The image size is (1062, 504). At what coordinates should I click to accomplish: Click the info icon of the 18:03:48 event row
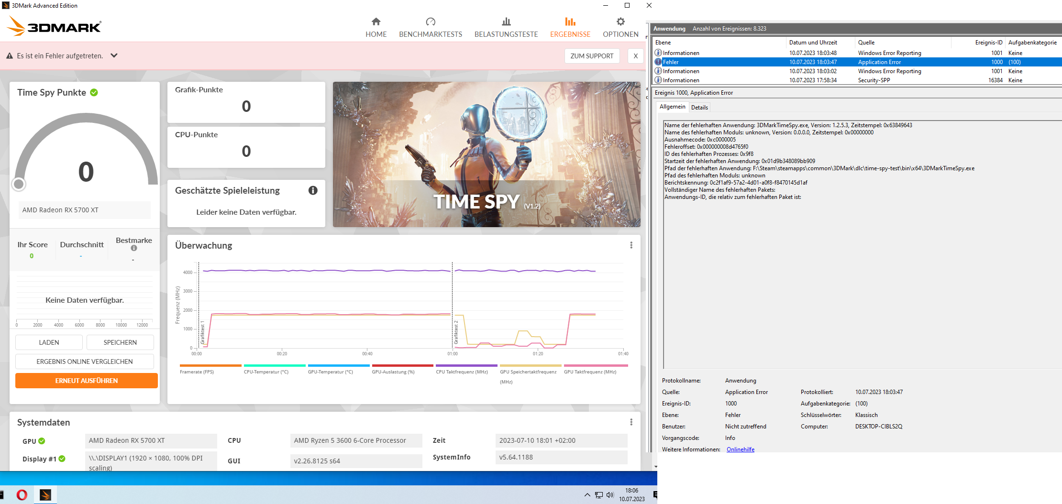658,53
